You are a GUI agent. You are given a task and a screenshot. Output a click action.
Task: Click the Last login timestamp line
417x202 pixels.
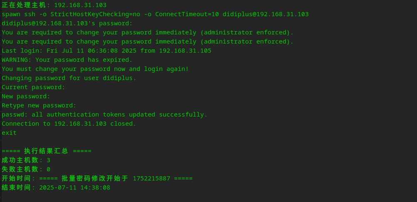pyautogui.click(x=106, y=51)
